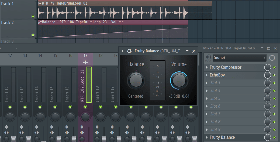Open the audio clip menu icon on Track 1
The width and height of the screenshot is (280, 142).
(x=40, y=3)
